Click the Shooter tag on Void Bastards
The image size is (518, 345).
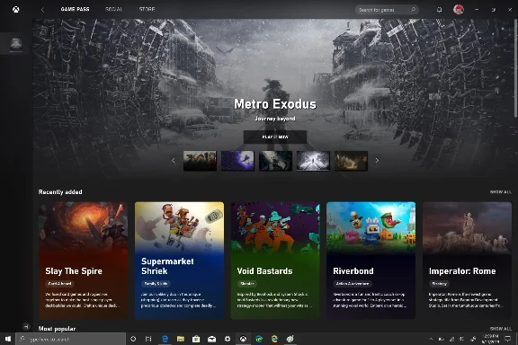tap(246, 284)
